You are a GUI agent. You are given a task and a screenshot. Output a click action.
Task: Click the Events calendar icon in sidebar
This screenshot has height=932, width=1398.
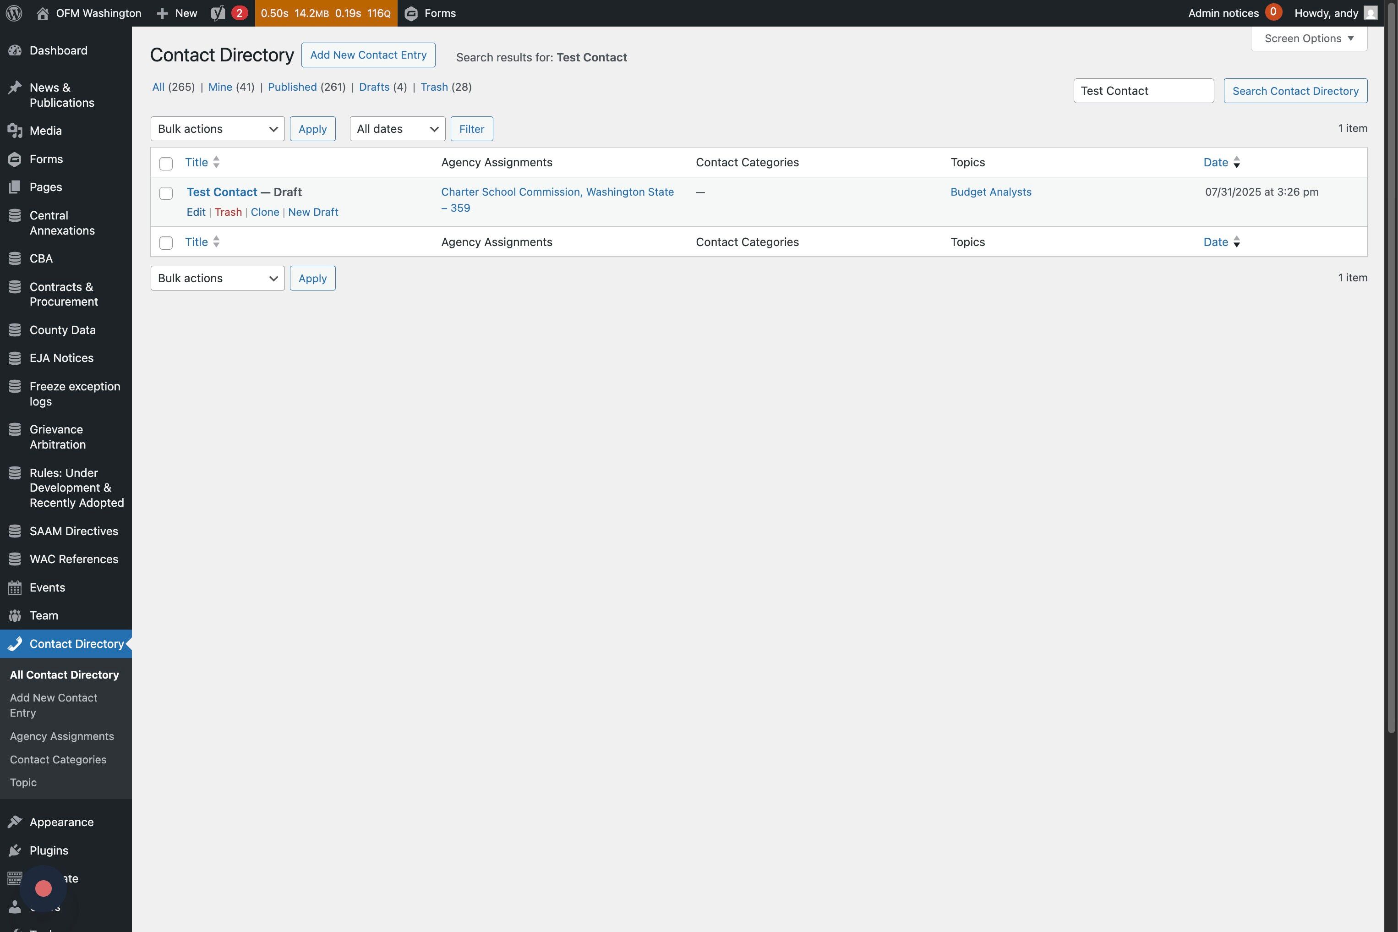coord(15,588)
